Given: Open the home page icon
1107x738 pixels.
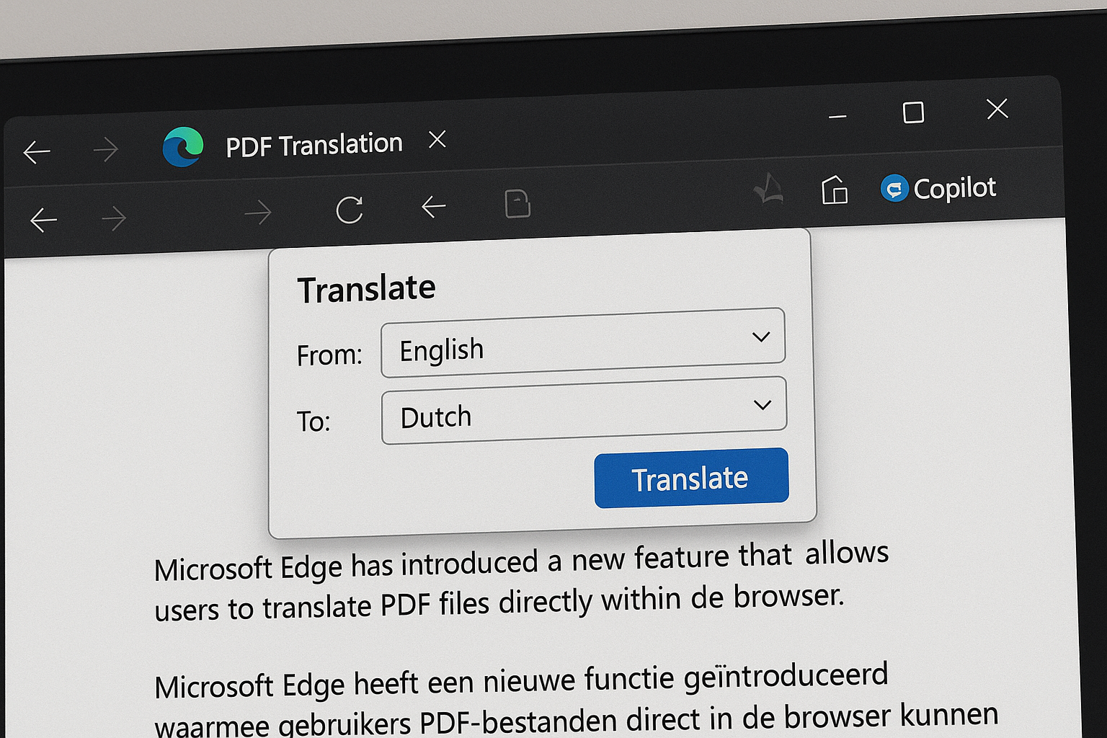Looking at the screenshot, I should (x=835, y=190).
